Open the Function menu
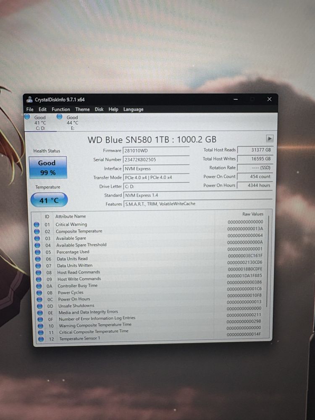This screenshot has height=420, width=315. [x=61, y=109]
